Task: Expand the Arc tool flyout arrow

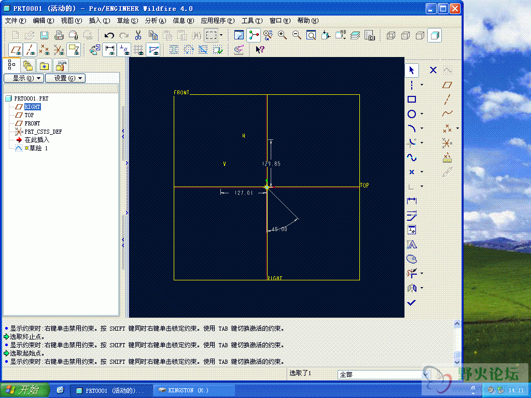Action: pyautogui.click(x=422, y=129)
